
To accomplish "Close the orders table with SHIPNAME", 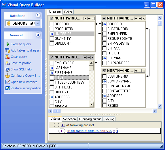I will [x=144, y=19].
